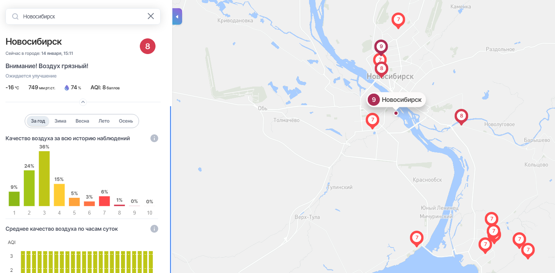555x273 pixels.
Task: Click the 36% bar for level 3
Action: pyautogui.click(x=44, y=178)
